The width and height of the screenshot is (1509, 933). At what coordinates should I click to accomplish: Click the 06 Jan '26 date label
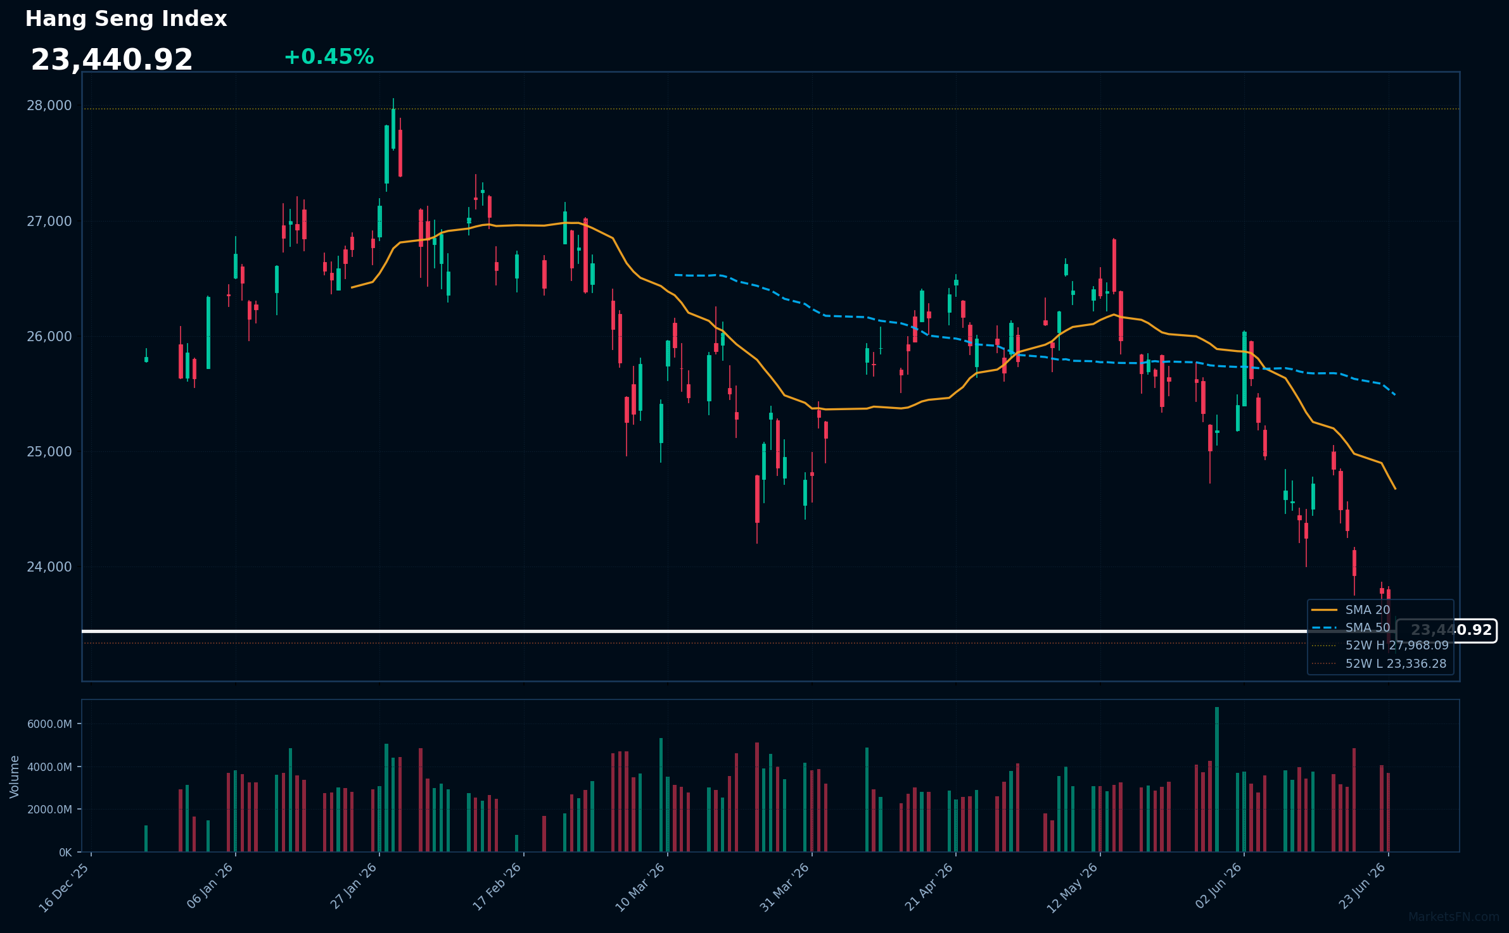point(210,886)
